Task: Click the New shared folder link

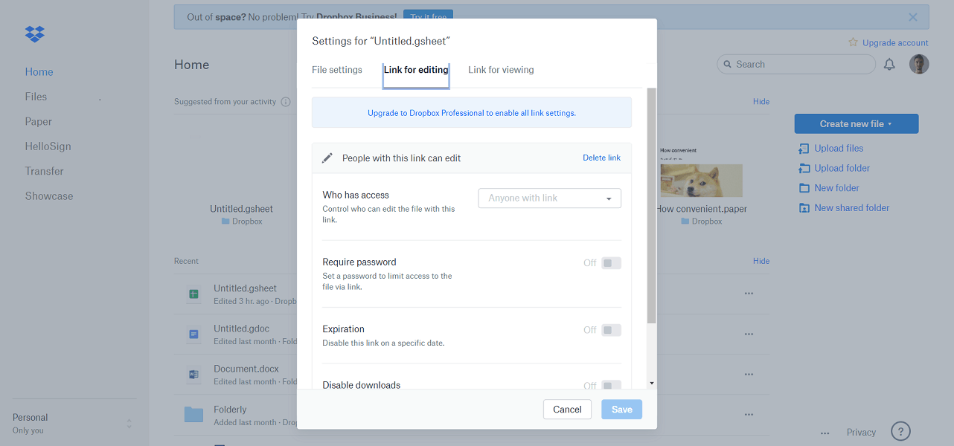Action: coord(852,208)
